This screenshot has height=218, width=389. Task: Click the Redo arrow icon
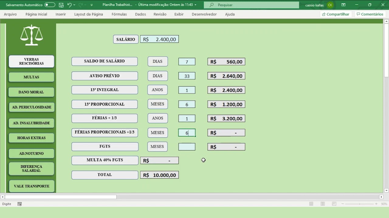(x=81, y=5)
